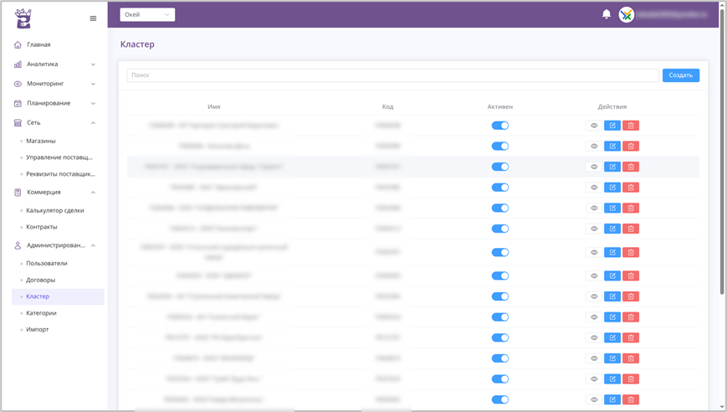
Task: View the highlighted row via eye icon
Action: pos(594,167)
